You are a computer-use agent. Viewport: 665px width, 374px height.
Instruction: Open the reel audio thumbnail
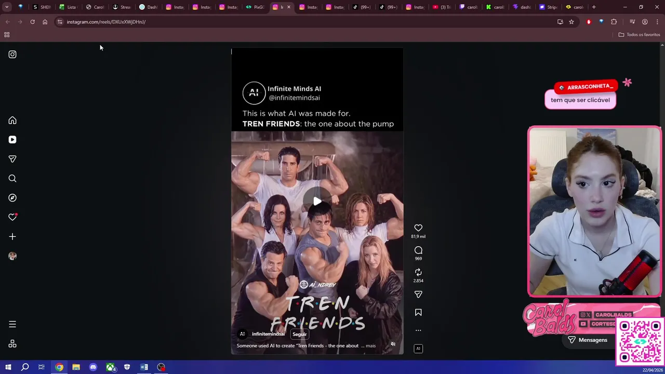click(418, 349)
